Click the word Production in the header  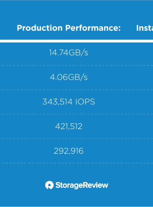pyautogui.click(x=40, y=28)
